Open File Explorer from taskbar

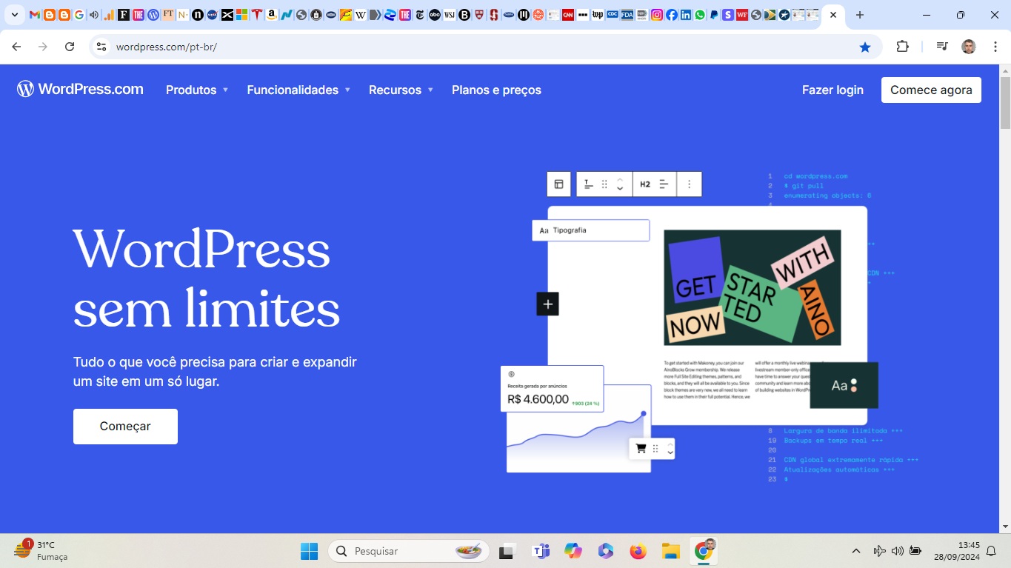[x=670, y=551]
